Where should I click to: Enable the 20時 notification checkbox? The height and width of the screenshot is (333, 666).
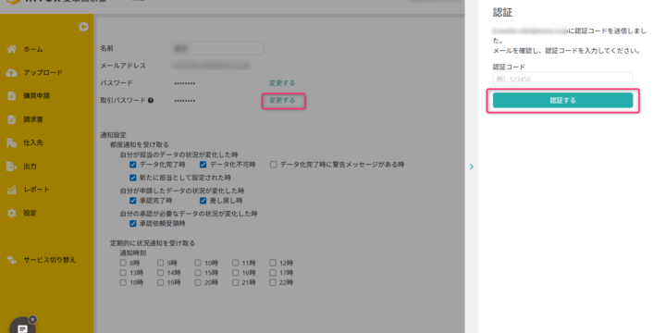tap(198, 282)
